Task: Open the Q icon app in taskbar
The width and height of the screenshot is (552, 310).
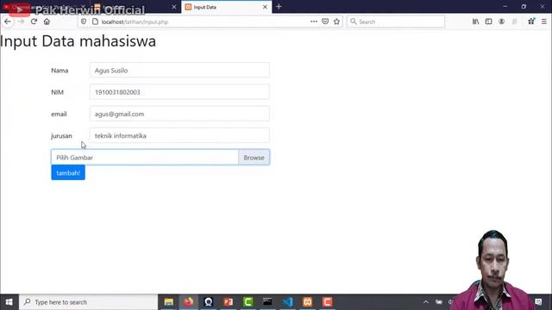Action: (x=209, y=302)
